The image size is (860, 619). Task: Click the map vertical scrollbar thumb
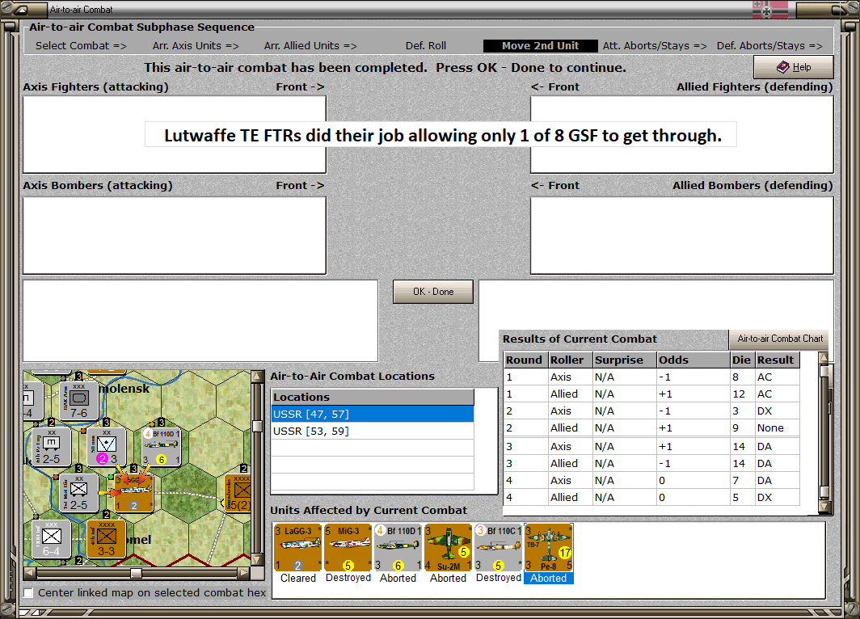[257, 426]
